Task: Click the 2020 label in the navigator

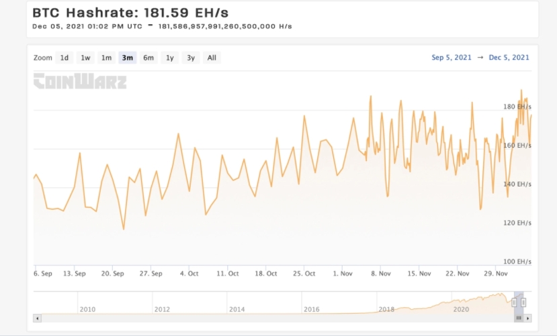Action: (461, 309)
